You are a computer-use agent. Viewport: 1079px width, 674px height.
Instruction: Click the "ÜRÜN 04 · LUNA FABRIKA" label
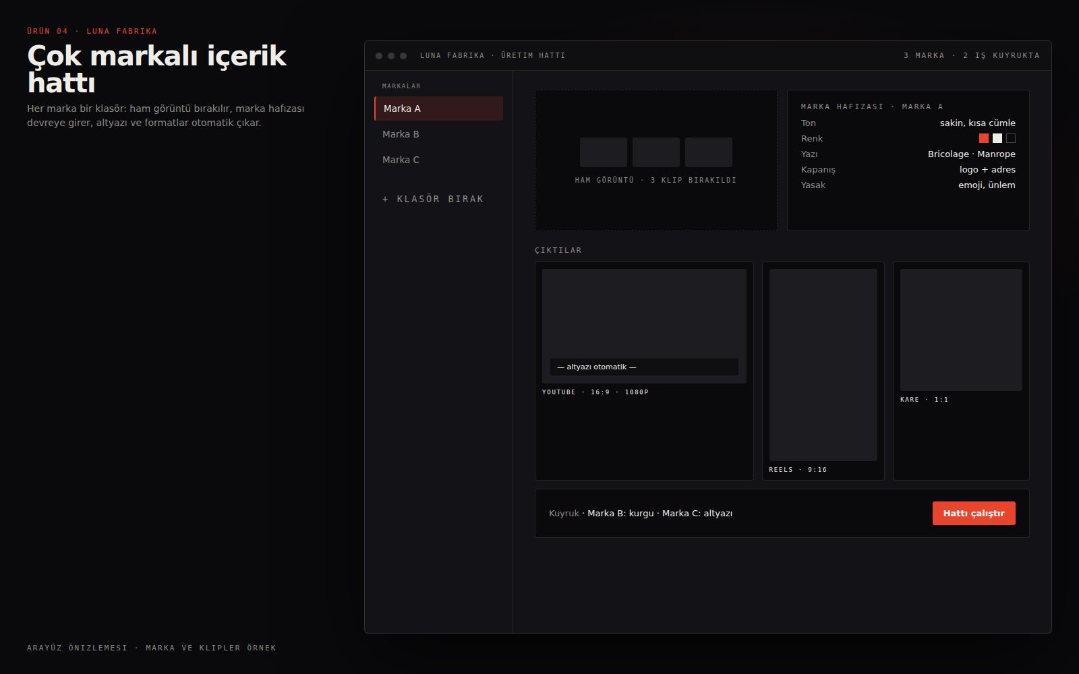click(x=92, y=31)
